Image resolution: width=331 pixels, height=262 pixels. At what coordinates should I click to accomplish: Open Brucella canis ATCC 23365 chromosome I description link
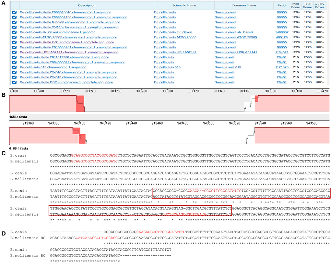68,37
